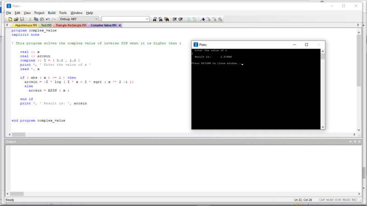Open the Build menu
The image size is (367, 206).
[x=52, y=13]
